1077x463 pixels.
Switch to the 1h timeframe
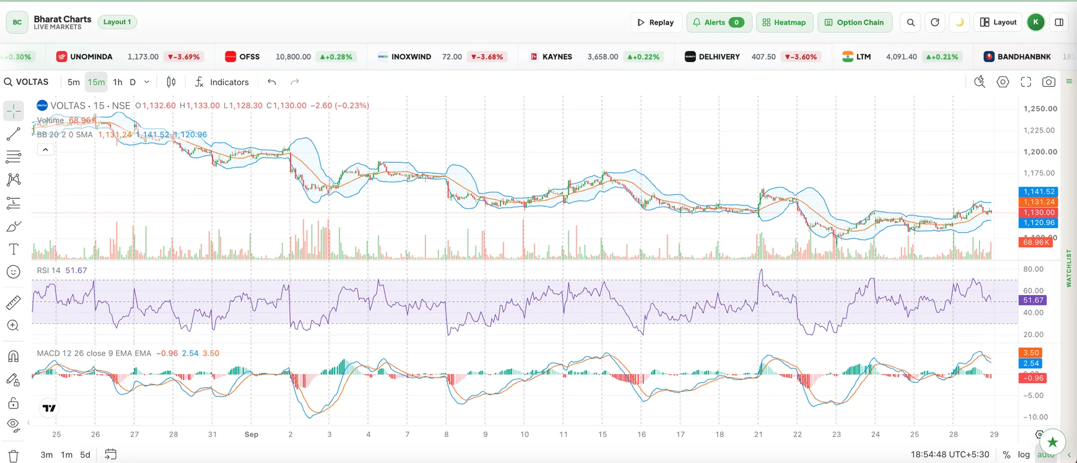click(x=117, y=82)
